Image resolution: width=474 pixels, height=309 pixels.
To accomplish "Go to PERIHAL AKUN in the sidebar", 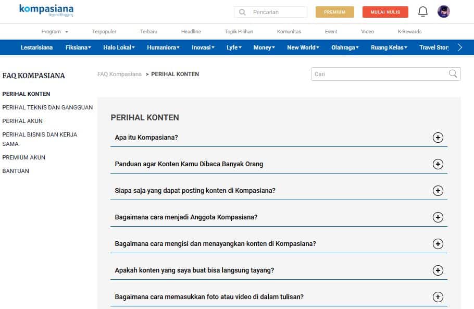I will (x=22, y=121).
